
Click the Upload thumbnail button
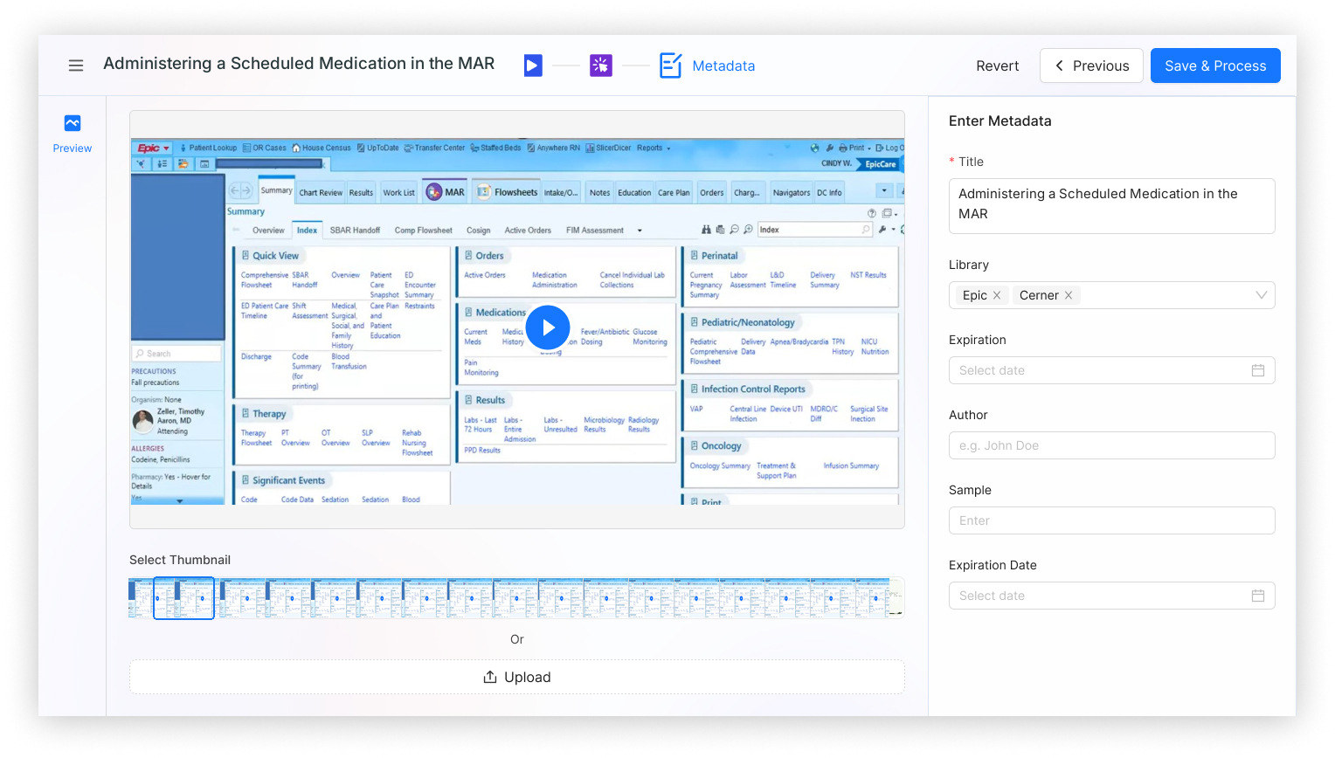click(517, 677)
